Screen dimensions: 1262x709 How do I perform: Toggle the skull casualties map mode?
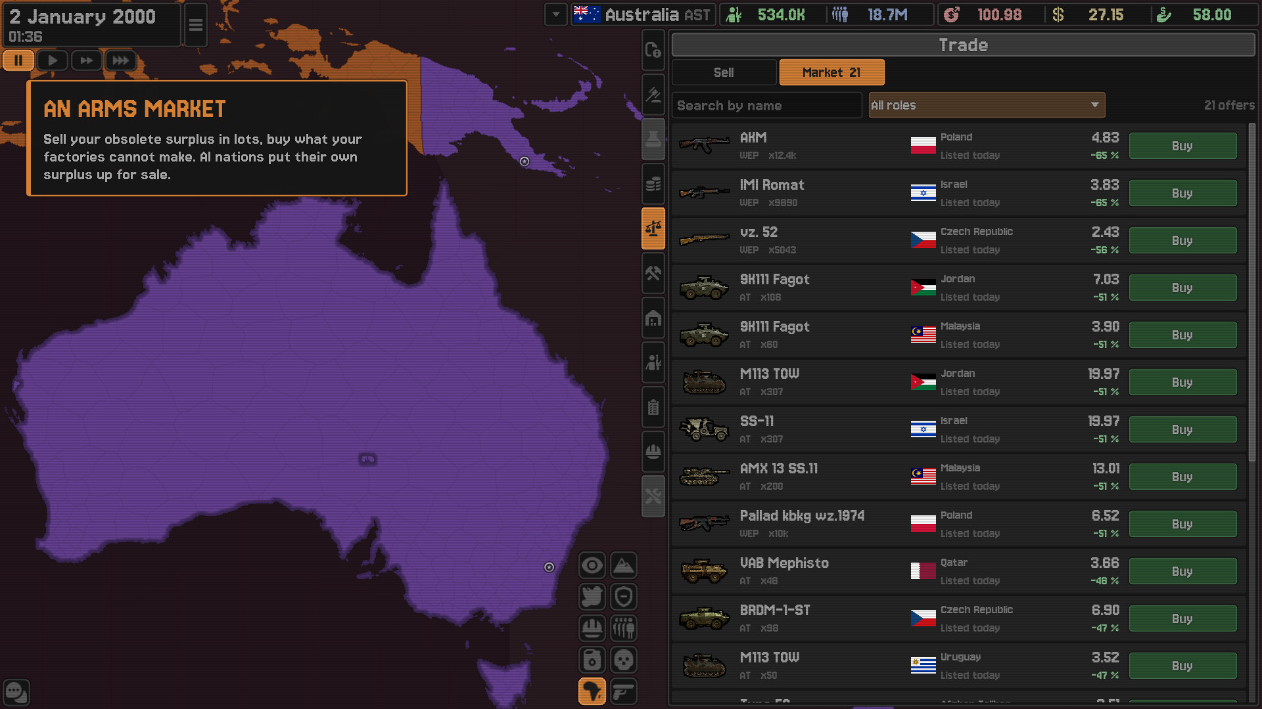click(x=624, y=660)
